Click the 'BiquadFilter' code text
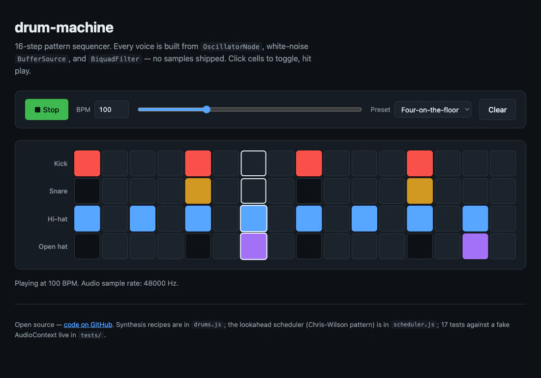 pos(115,59)
